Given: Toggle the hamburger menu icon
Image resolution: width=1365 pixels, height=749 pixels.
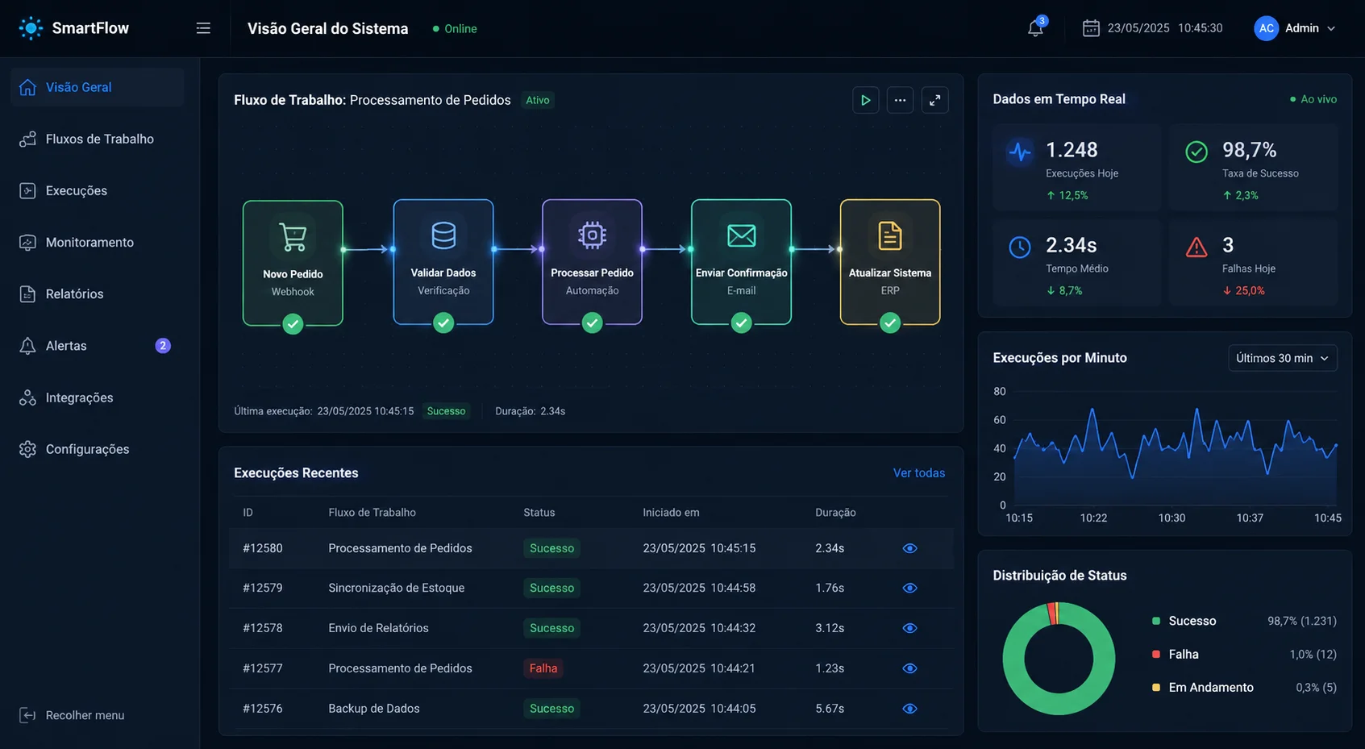Looking at the screenshot, I should [x=203, y=28].
